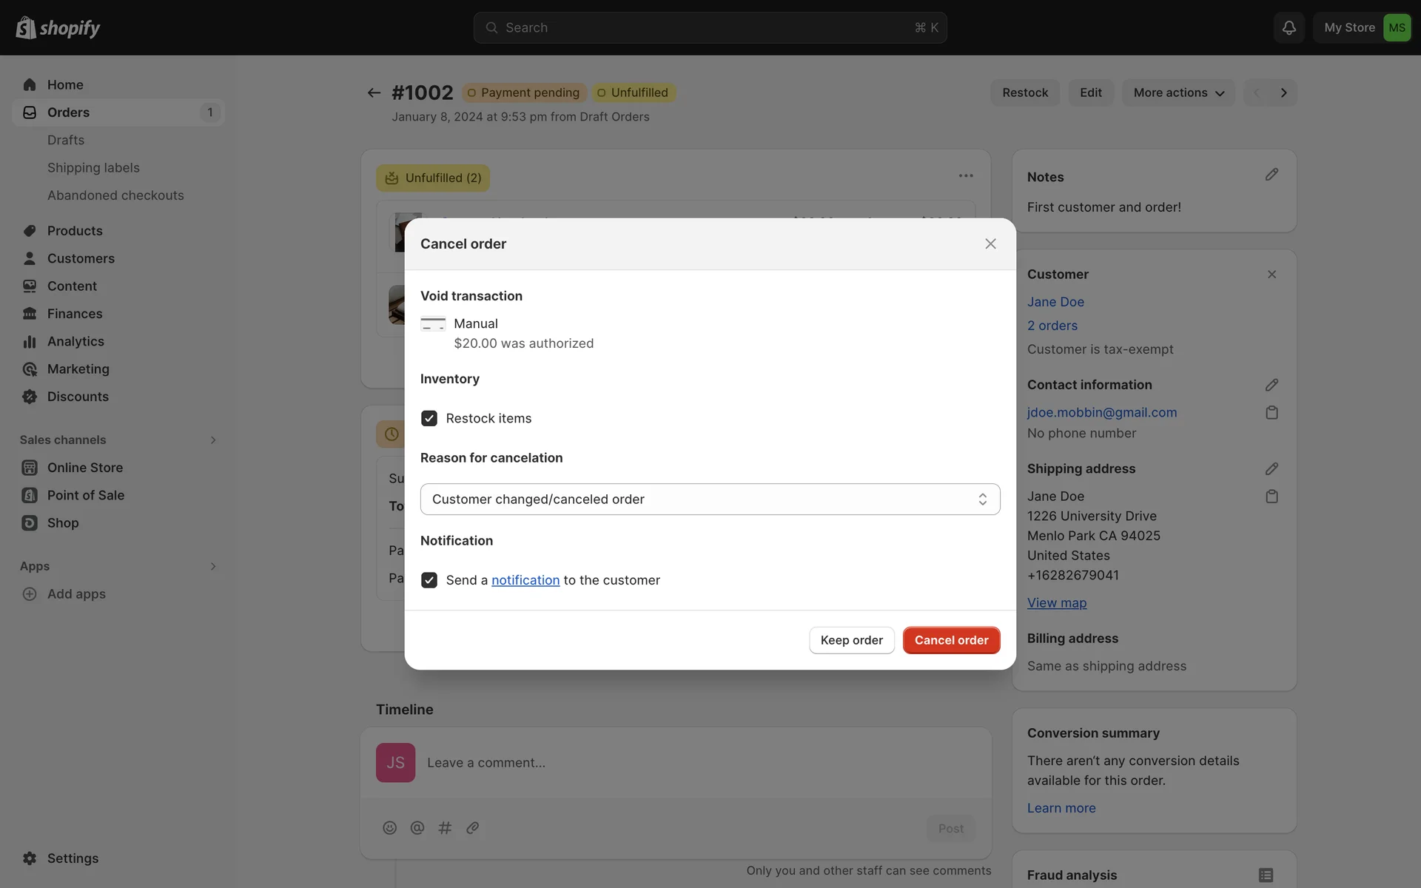
Task: Click the pencil icon beside Shipping address
Action: [x=1271, y=468]
